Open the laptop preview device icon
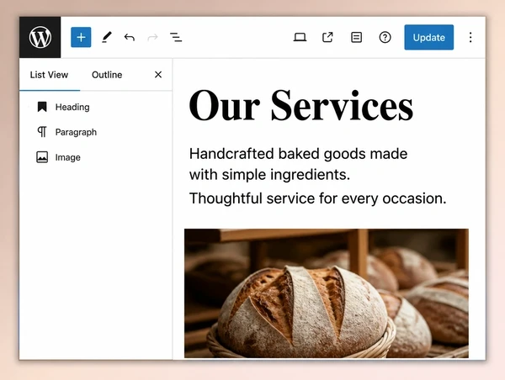Image resolution: width=505 pixels, height=380 pixels. pyautogui.click(x=300, y=37)
